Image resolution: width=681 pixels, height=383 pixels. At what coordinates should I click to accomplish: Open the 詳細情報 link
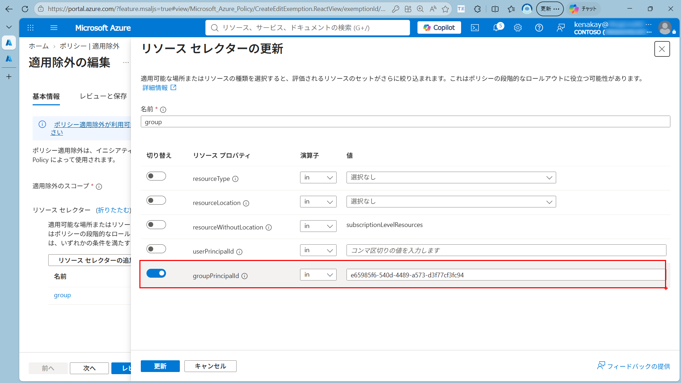(159, 88)
